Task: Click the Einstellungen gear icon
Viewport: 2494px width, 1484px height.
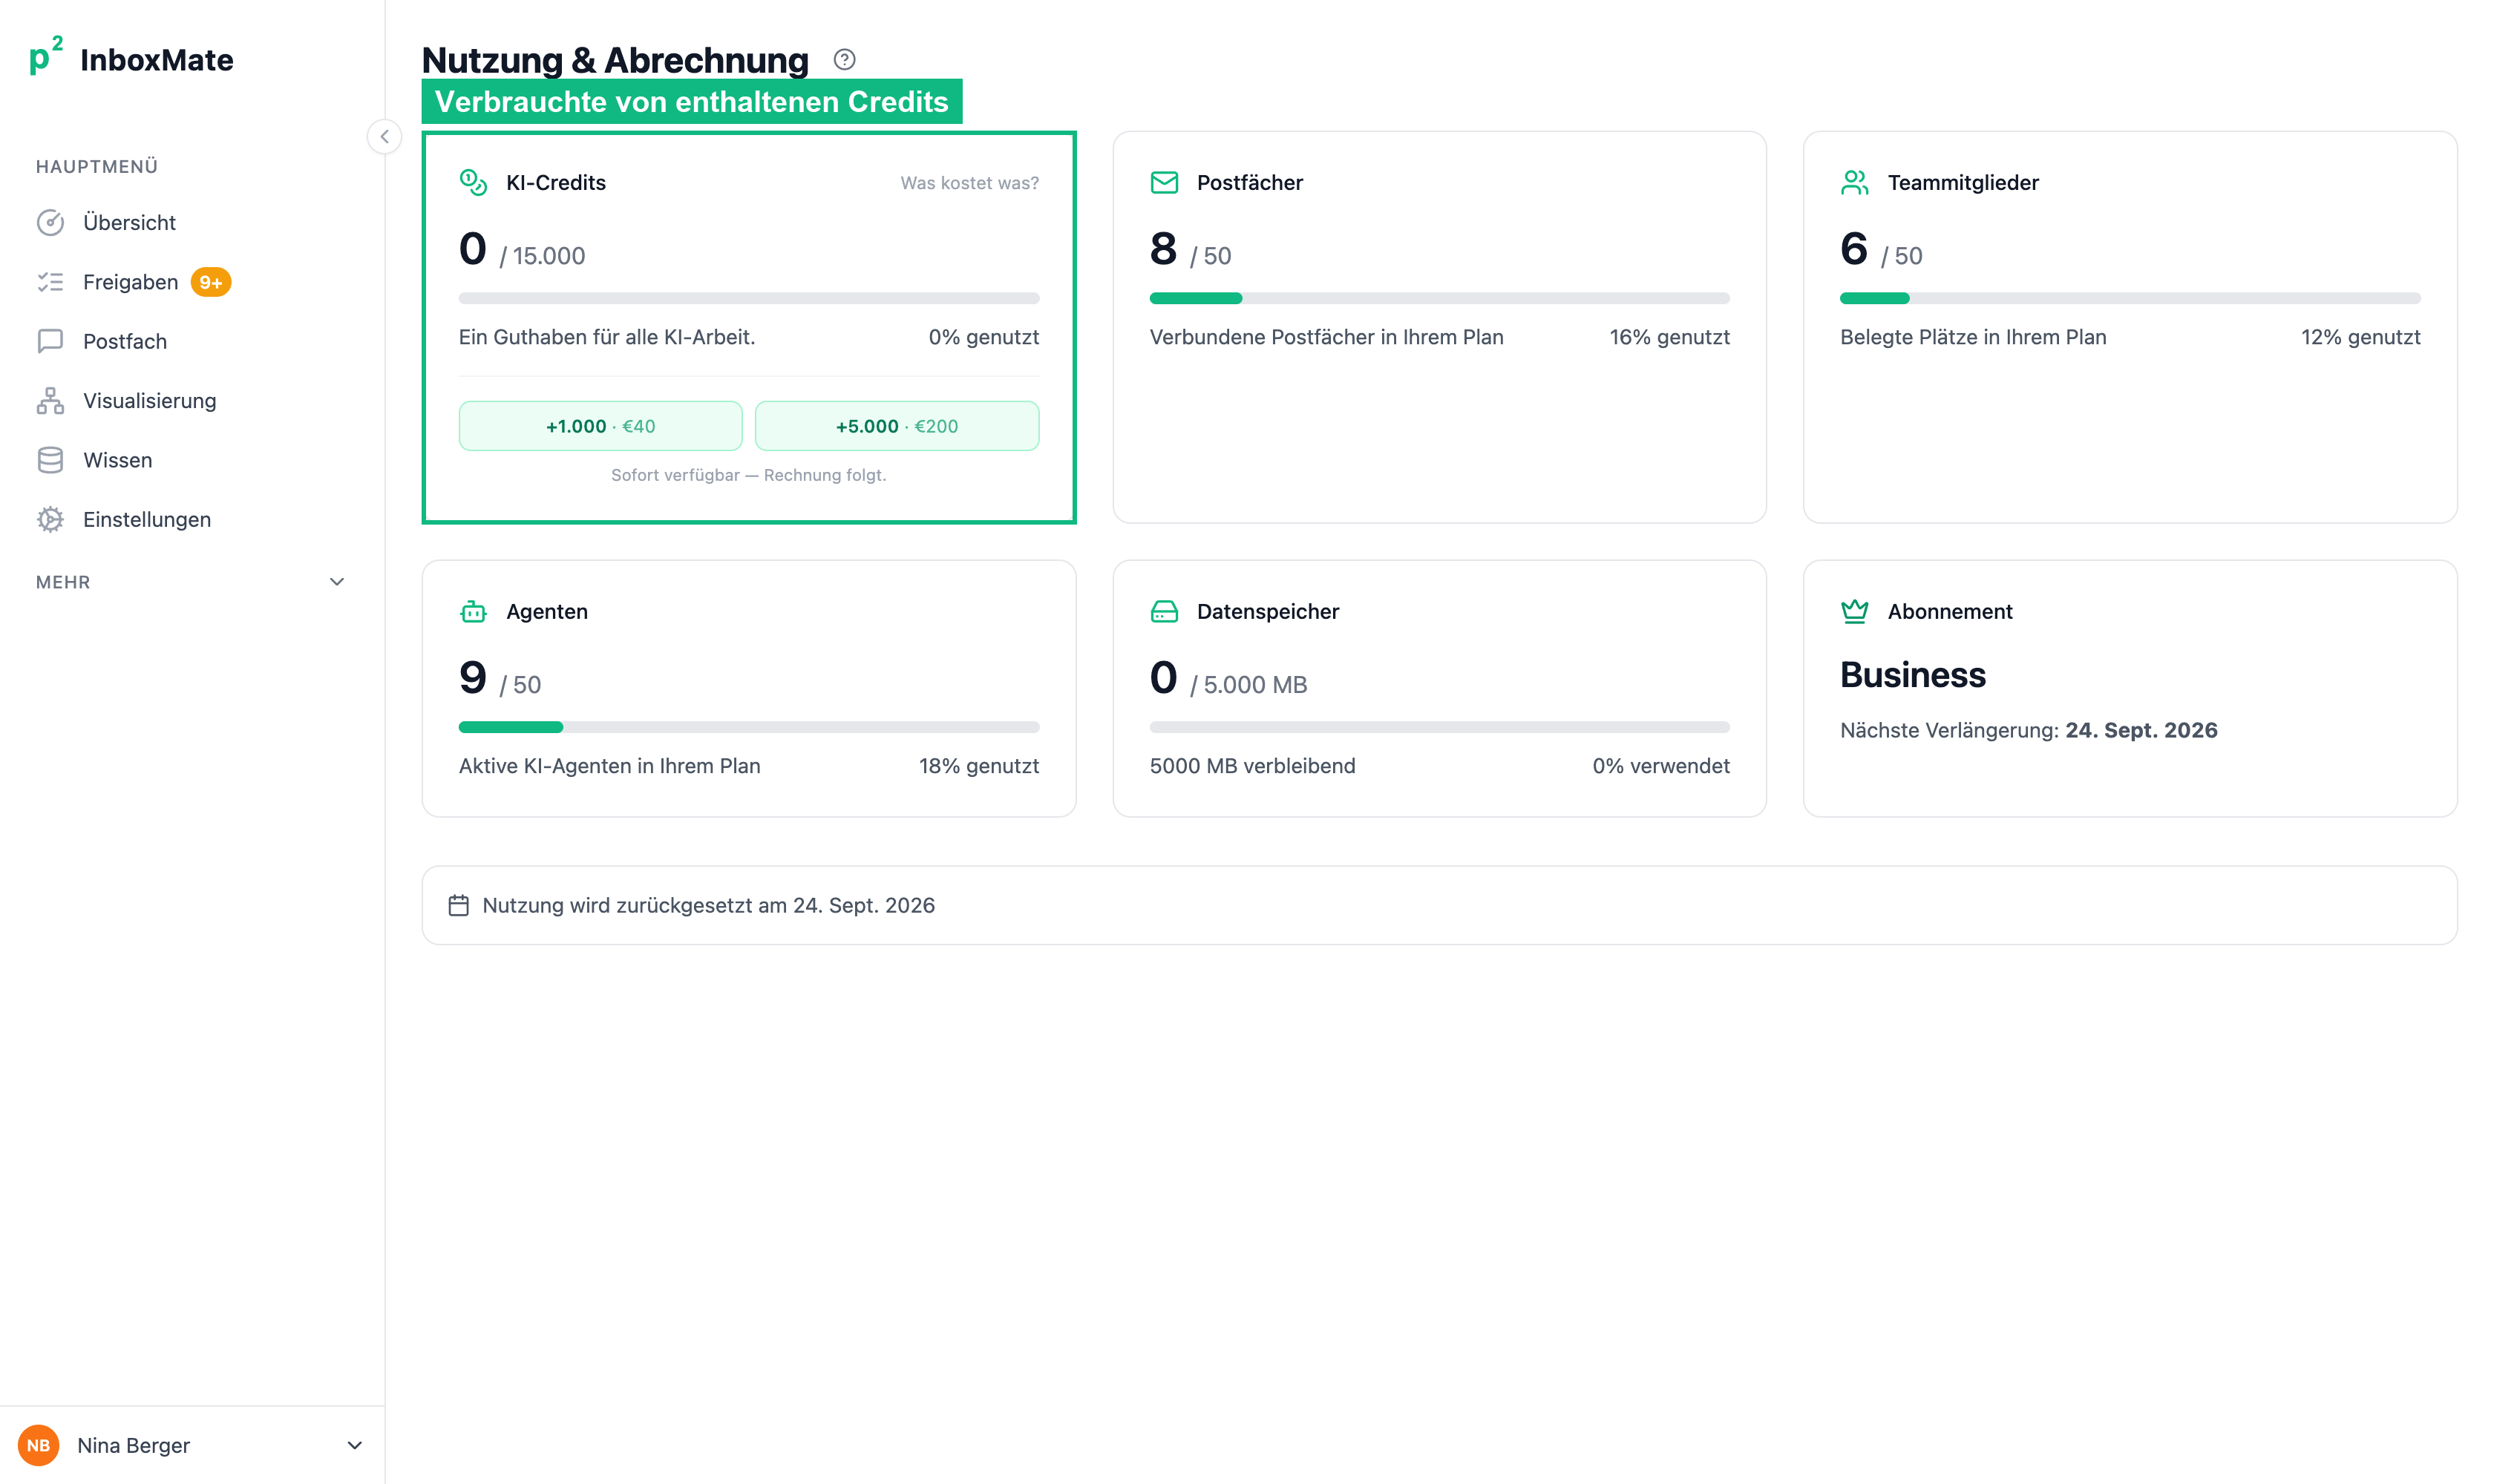Action: coord(50,520)
